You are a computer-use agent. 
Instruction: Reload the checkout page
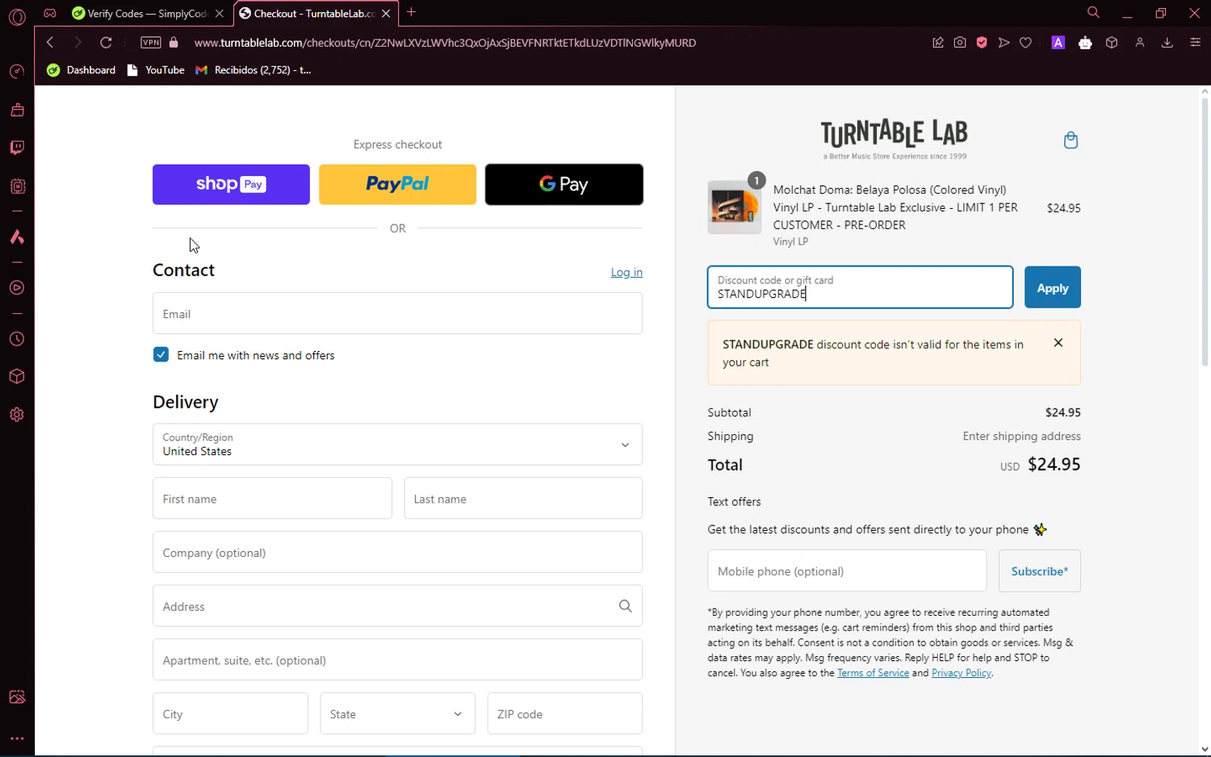tap(106, 43)
